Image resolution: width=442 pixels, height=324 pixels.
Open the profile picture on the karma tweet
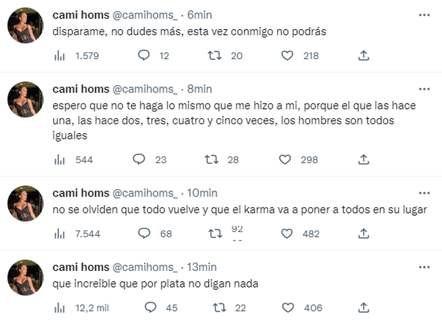(26, 203)
